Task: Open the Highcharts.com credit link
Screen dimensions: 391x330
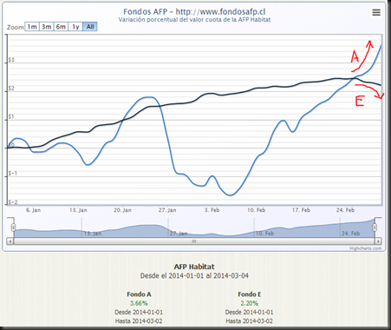Action: point(365,248)
